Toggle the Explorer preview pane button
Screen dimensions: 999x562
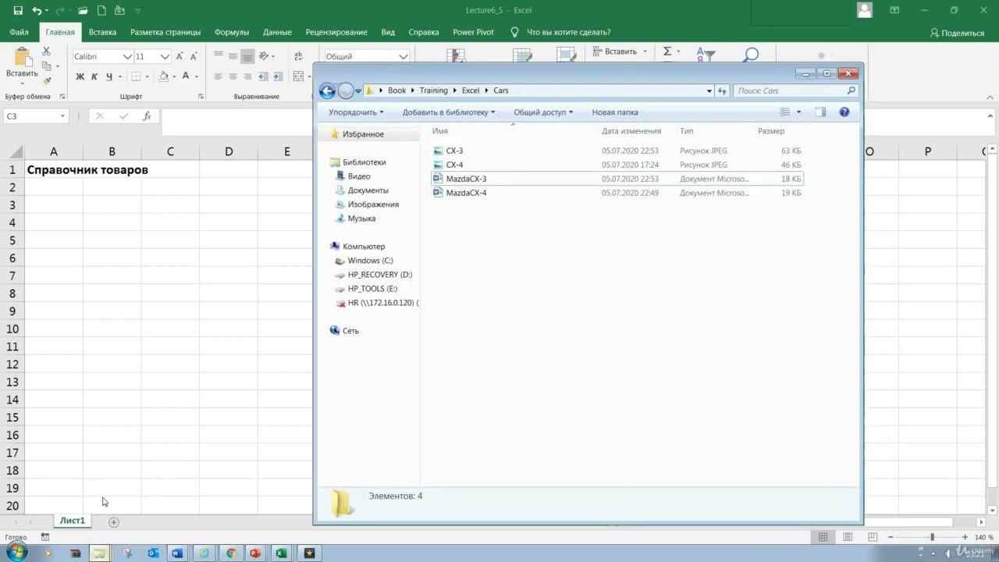click(820, 112)
